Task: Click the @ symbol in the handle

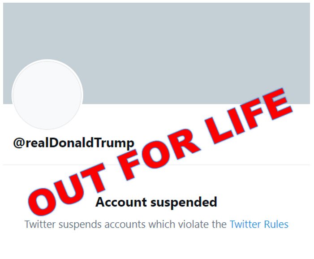Action: tap(18, 143)
